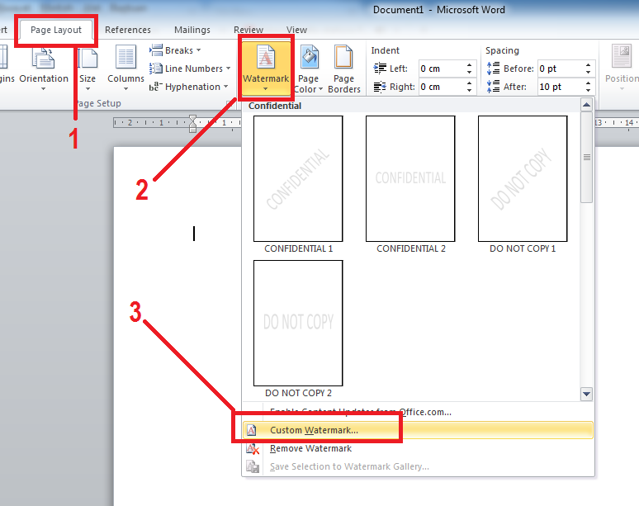Screen dimensions: 639x506
Task: Open the Orientation dropdown
Action: click(44, 69)
